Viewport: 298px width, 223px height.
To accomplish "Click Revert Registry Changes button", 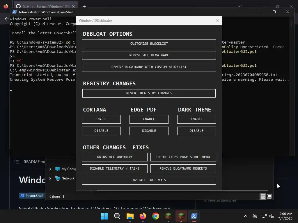I will tap(149, 93).
